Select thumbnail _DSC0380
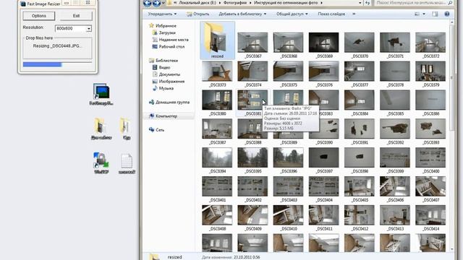Image resolution: width=463 pixels, height=260 pixels. coord(217,100)
